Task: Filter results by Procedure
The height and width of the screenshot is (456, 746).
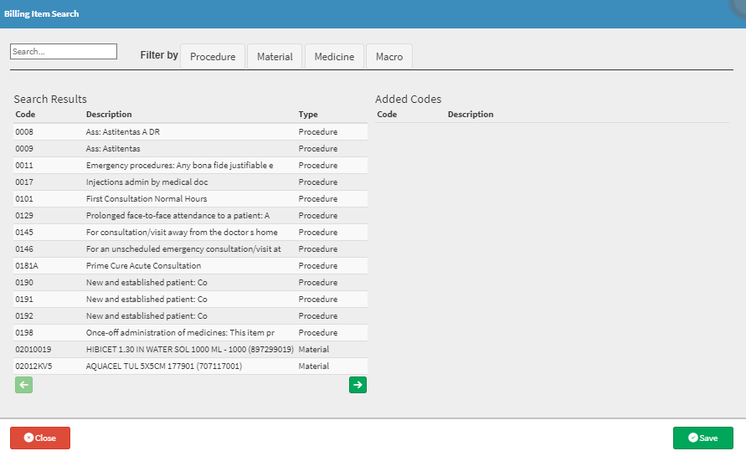Action: point(213,57)
